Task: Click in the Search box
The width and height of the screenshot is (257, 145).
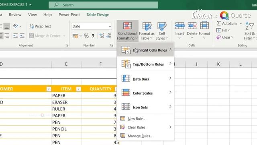Action: pos(103,5)
